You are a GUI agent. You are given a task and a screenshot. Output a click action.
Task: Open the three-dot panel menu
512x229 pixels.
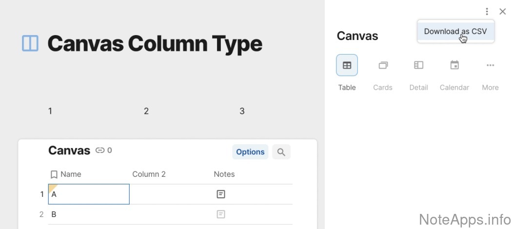[x=487, y=12]
